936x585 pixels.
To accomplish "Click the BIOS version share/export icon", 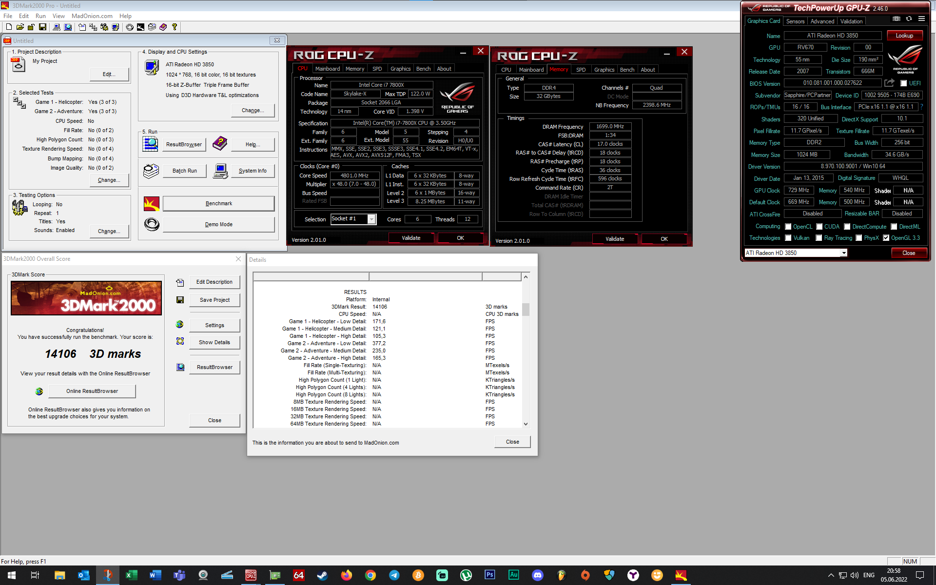I will click(x=889, y=83).
